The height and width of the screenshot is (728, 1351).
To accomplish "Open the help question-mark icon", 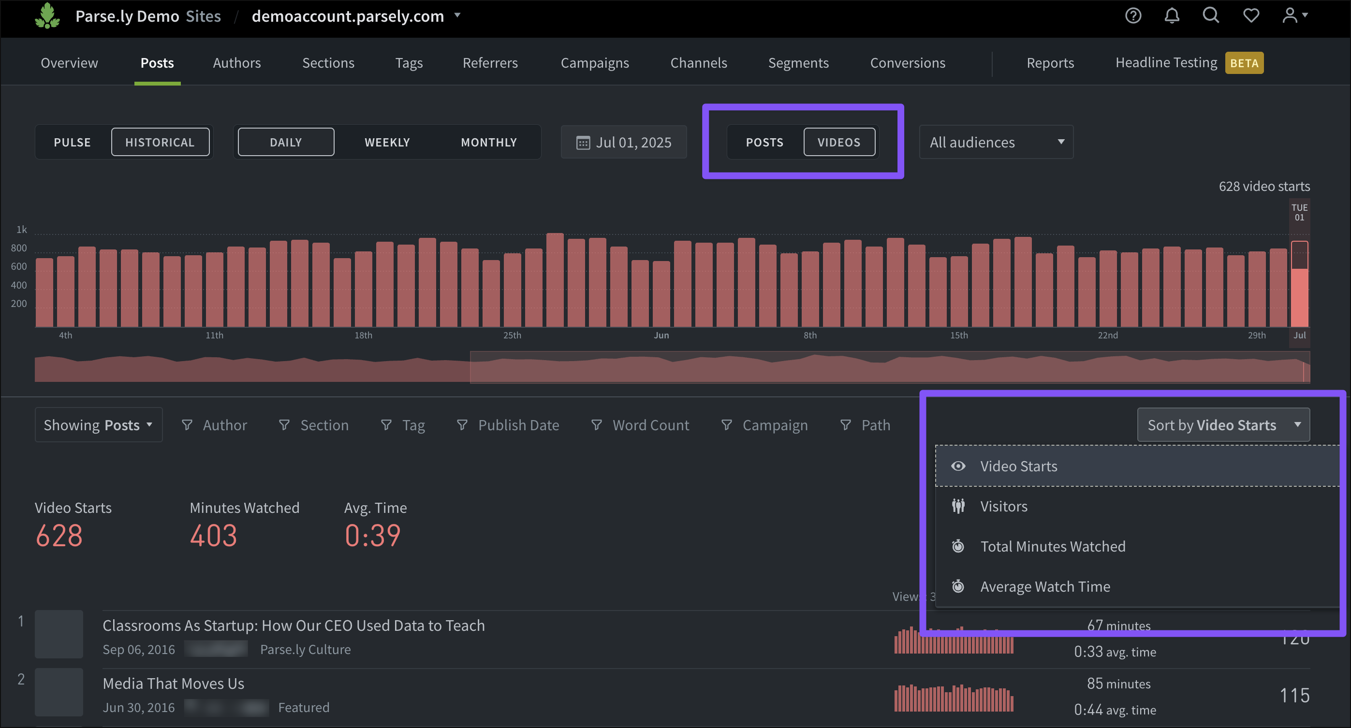I will (x=1133, y=16).
